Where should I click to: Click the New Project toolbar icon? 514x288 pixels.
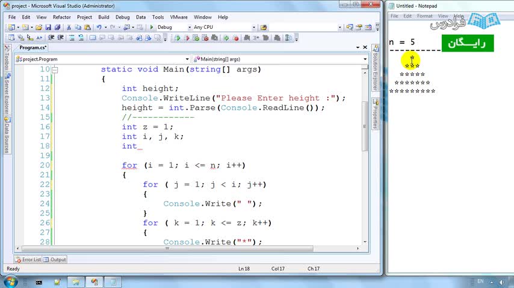pos(11,28)
